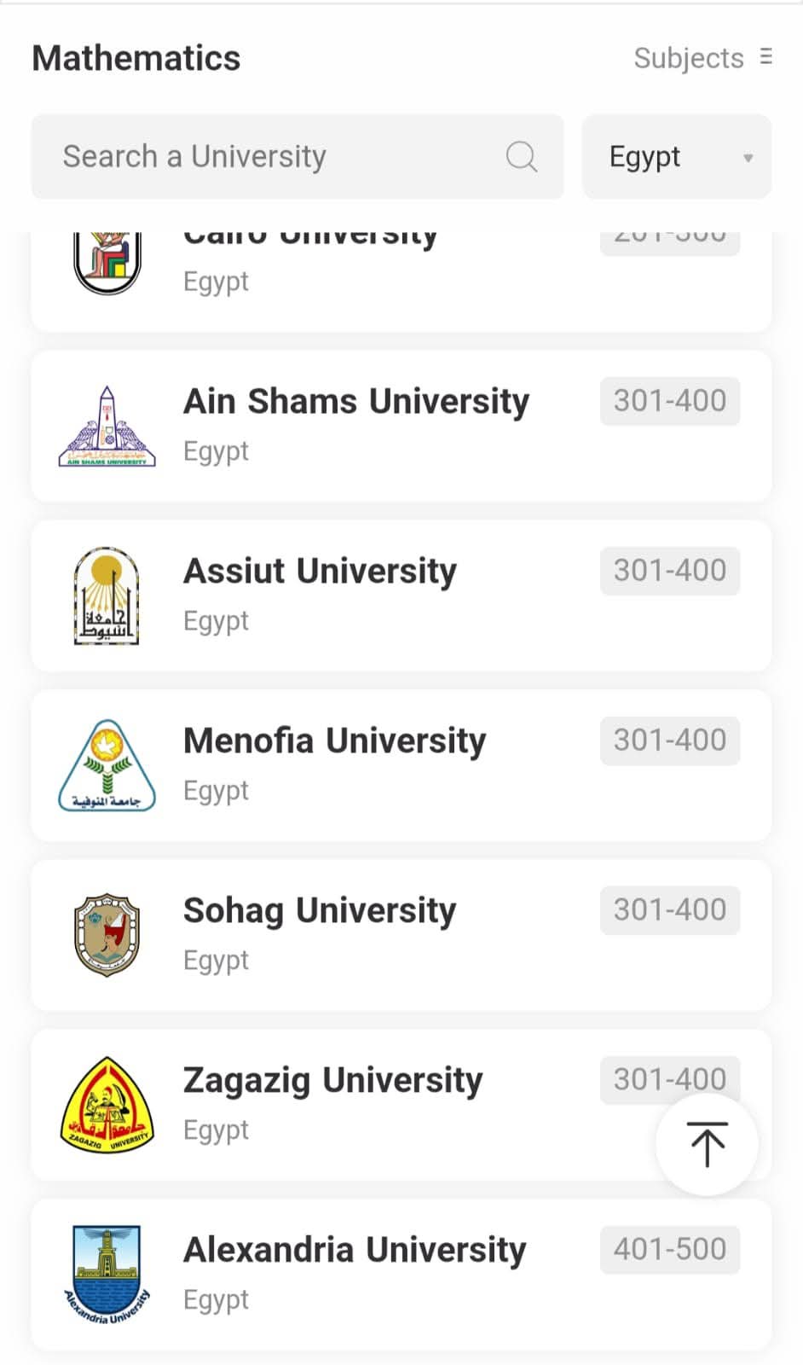
Task: Click the scroll-to-top arrow button
Action: (707, 1144)
